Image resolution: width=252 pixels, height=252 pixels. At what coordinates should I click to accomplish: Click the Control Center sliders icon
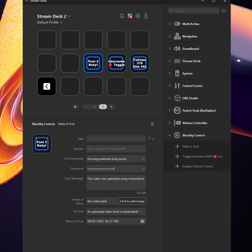(177, 86)
